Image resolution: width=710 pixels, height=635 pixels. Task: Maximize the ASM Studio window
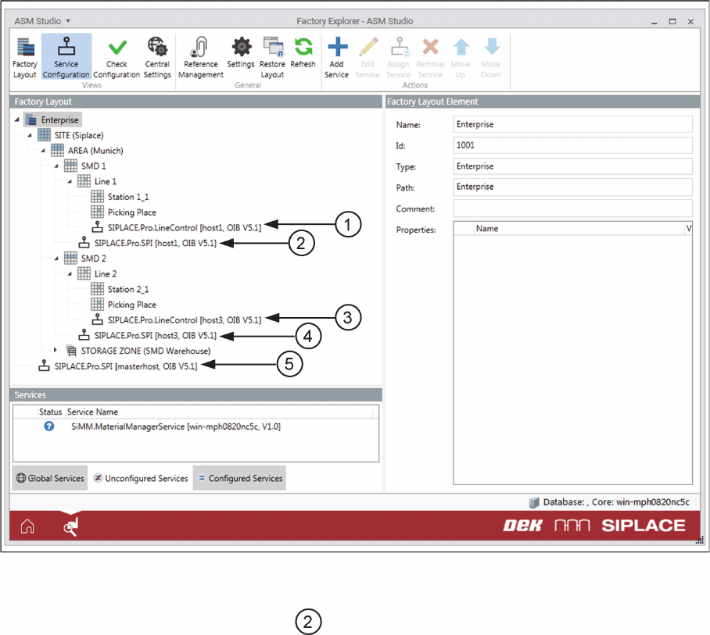coord(672,21)
